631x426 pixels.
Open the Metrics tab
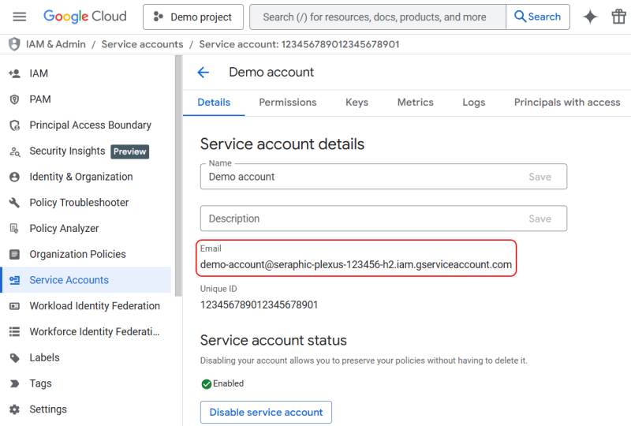(x=416, y=103)
